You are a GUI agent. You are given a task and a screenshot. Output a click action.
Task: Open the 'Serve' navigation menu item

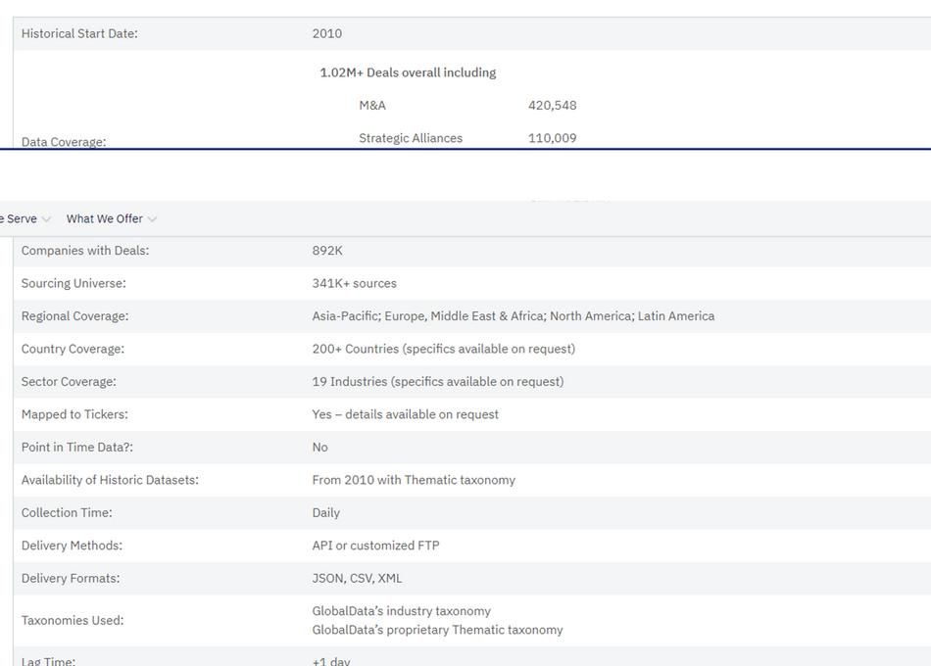point(20,219)
